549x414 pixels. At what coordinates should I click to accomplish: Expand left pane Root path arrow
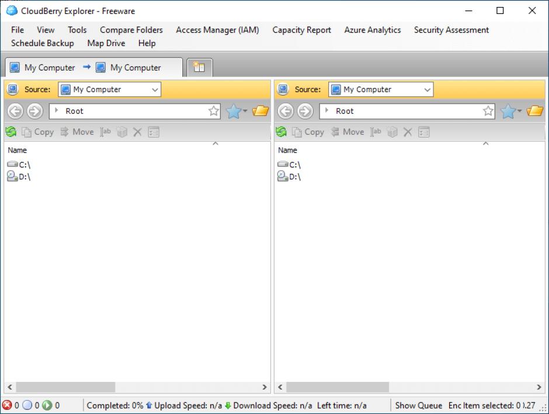(x=57, y=110)
